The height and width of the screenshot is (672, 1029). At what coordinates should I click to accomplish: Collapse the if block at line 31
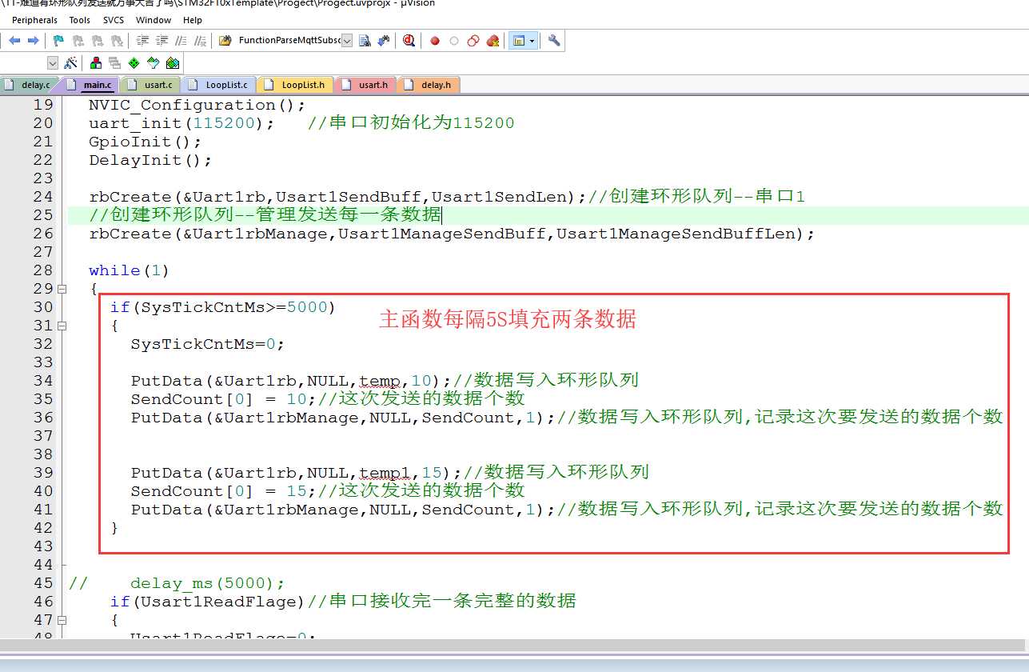point(62,326)
